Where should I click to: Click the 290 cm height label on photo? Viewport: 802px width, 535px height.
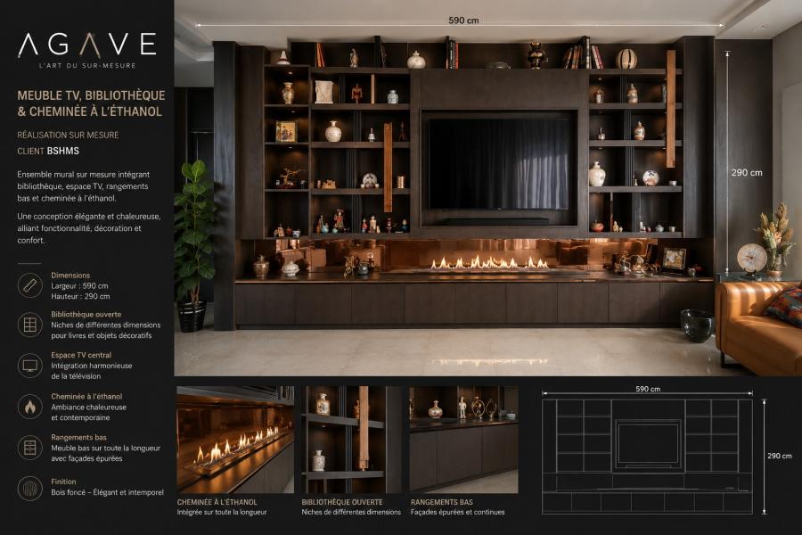(x=746, y=173)
